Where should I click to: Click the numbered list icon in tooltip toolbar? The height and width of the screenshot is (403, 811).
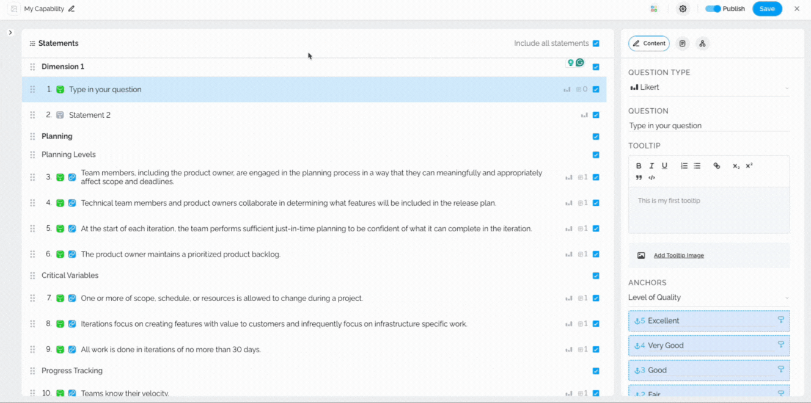(684, 166)
